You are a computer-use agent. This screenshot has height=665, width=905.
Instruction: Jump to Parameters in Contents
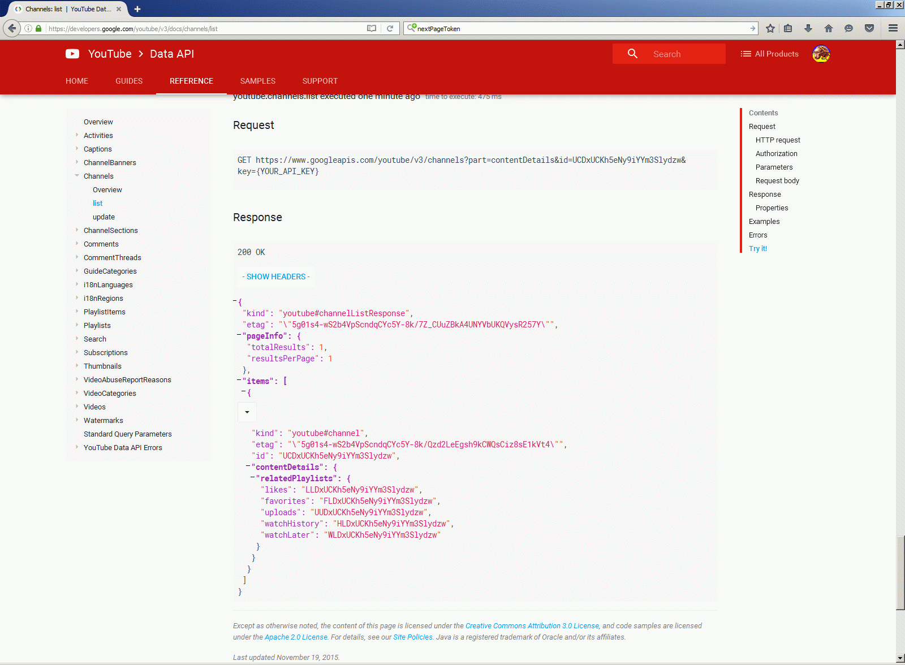[774, 167]
